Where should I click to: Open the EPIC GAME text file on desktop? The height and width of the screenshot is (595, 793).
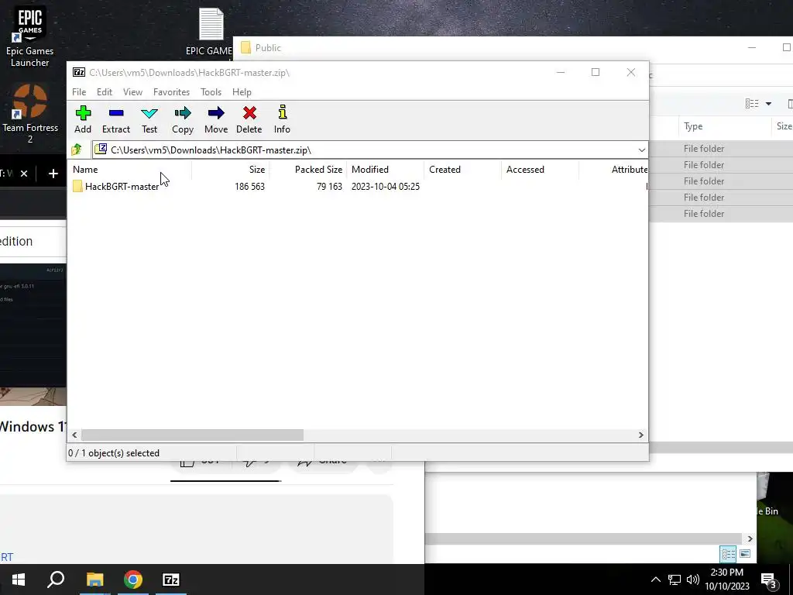211,31
